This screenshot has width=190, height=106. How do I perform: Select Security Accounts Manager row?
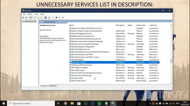pyautogui.click(x=114, y=75)
